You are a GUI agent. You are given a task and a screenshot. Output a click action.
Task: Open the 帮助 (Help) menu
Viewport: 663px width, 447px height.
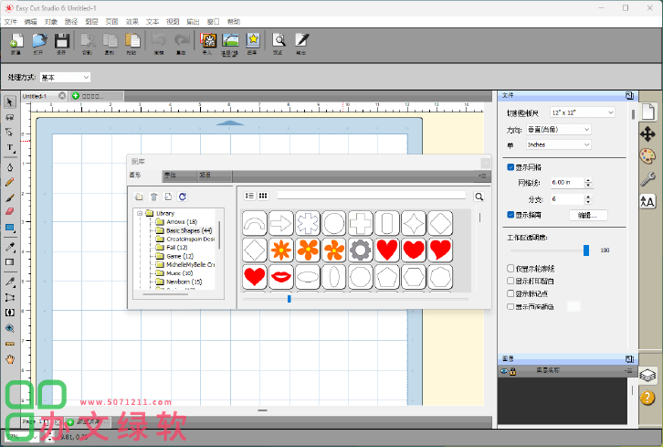pos(234,22)
